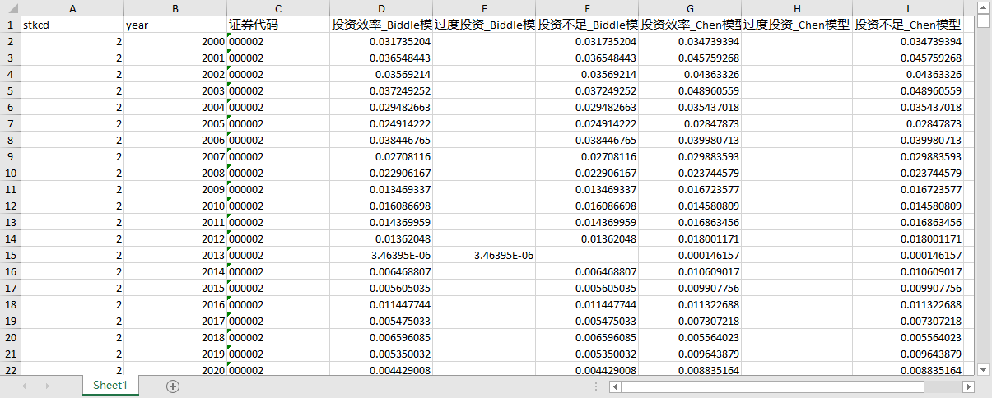Click vertical scrollbar up arrow
This screenshot has height=398, width=992.
click(983, 7)
